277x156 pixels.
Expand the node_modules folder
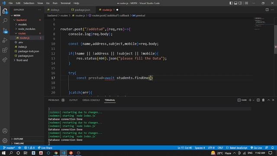[x=27, y=29]
